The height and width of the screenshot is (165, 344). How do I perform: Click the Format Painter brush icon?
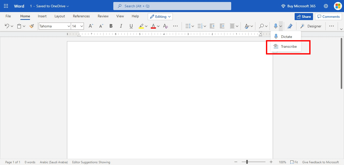click(31, 26)
